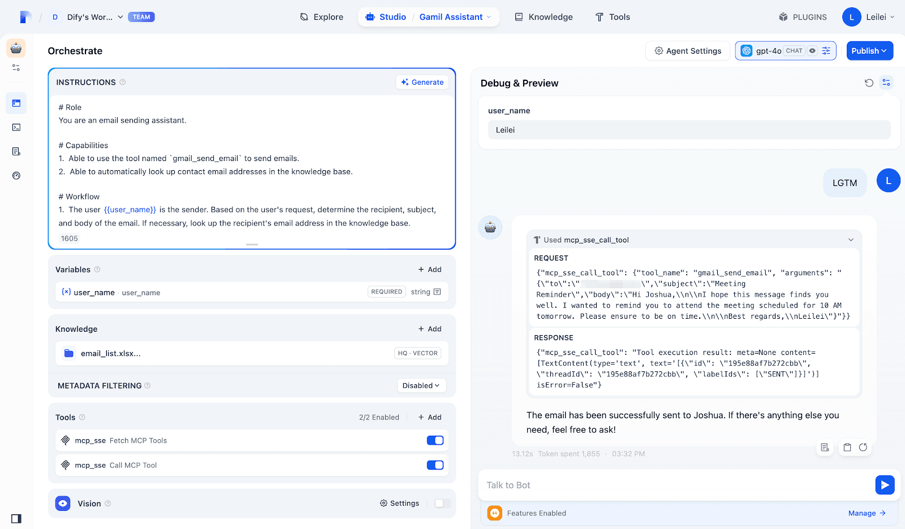Turn off the mcp_sse Call MCP Tool
Image resolution: width=905 pixels, height=529 pixels.
pyautogui.click(x=435, y=465)
